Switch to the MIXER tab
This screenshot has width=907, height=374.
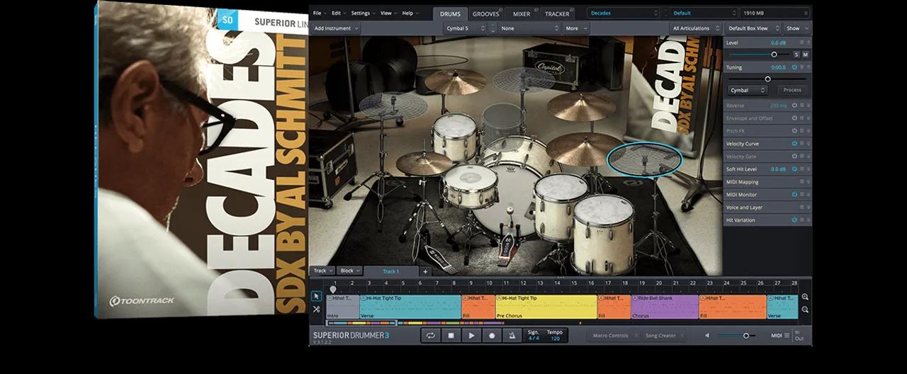pos(522,13)
